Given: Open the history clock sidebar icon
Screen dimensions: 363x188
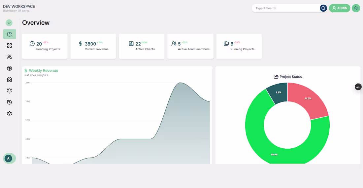Looking at the screenshot, I should point(10,102).
